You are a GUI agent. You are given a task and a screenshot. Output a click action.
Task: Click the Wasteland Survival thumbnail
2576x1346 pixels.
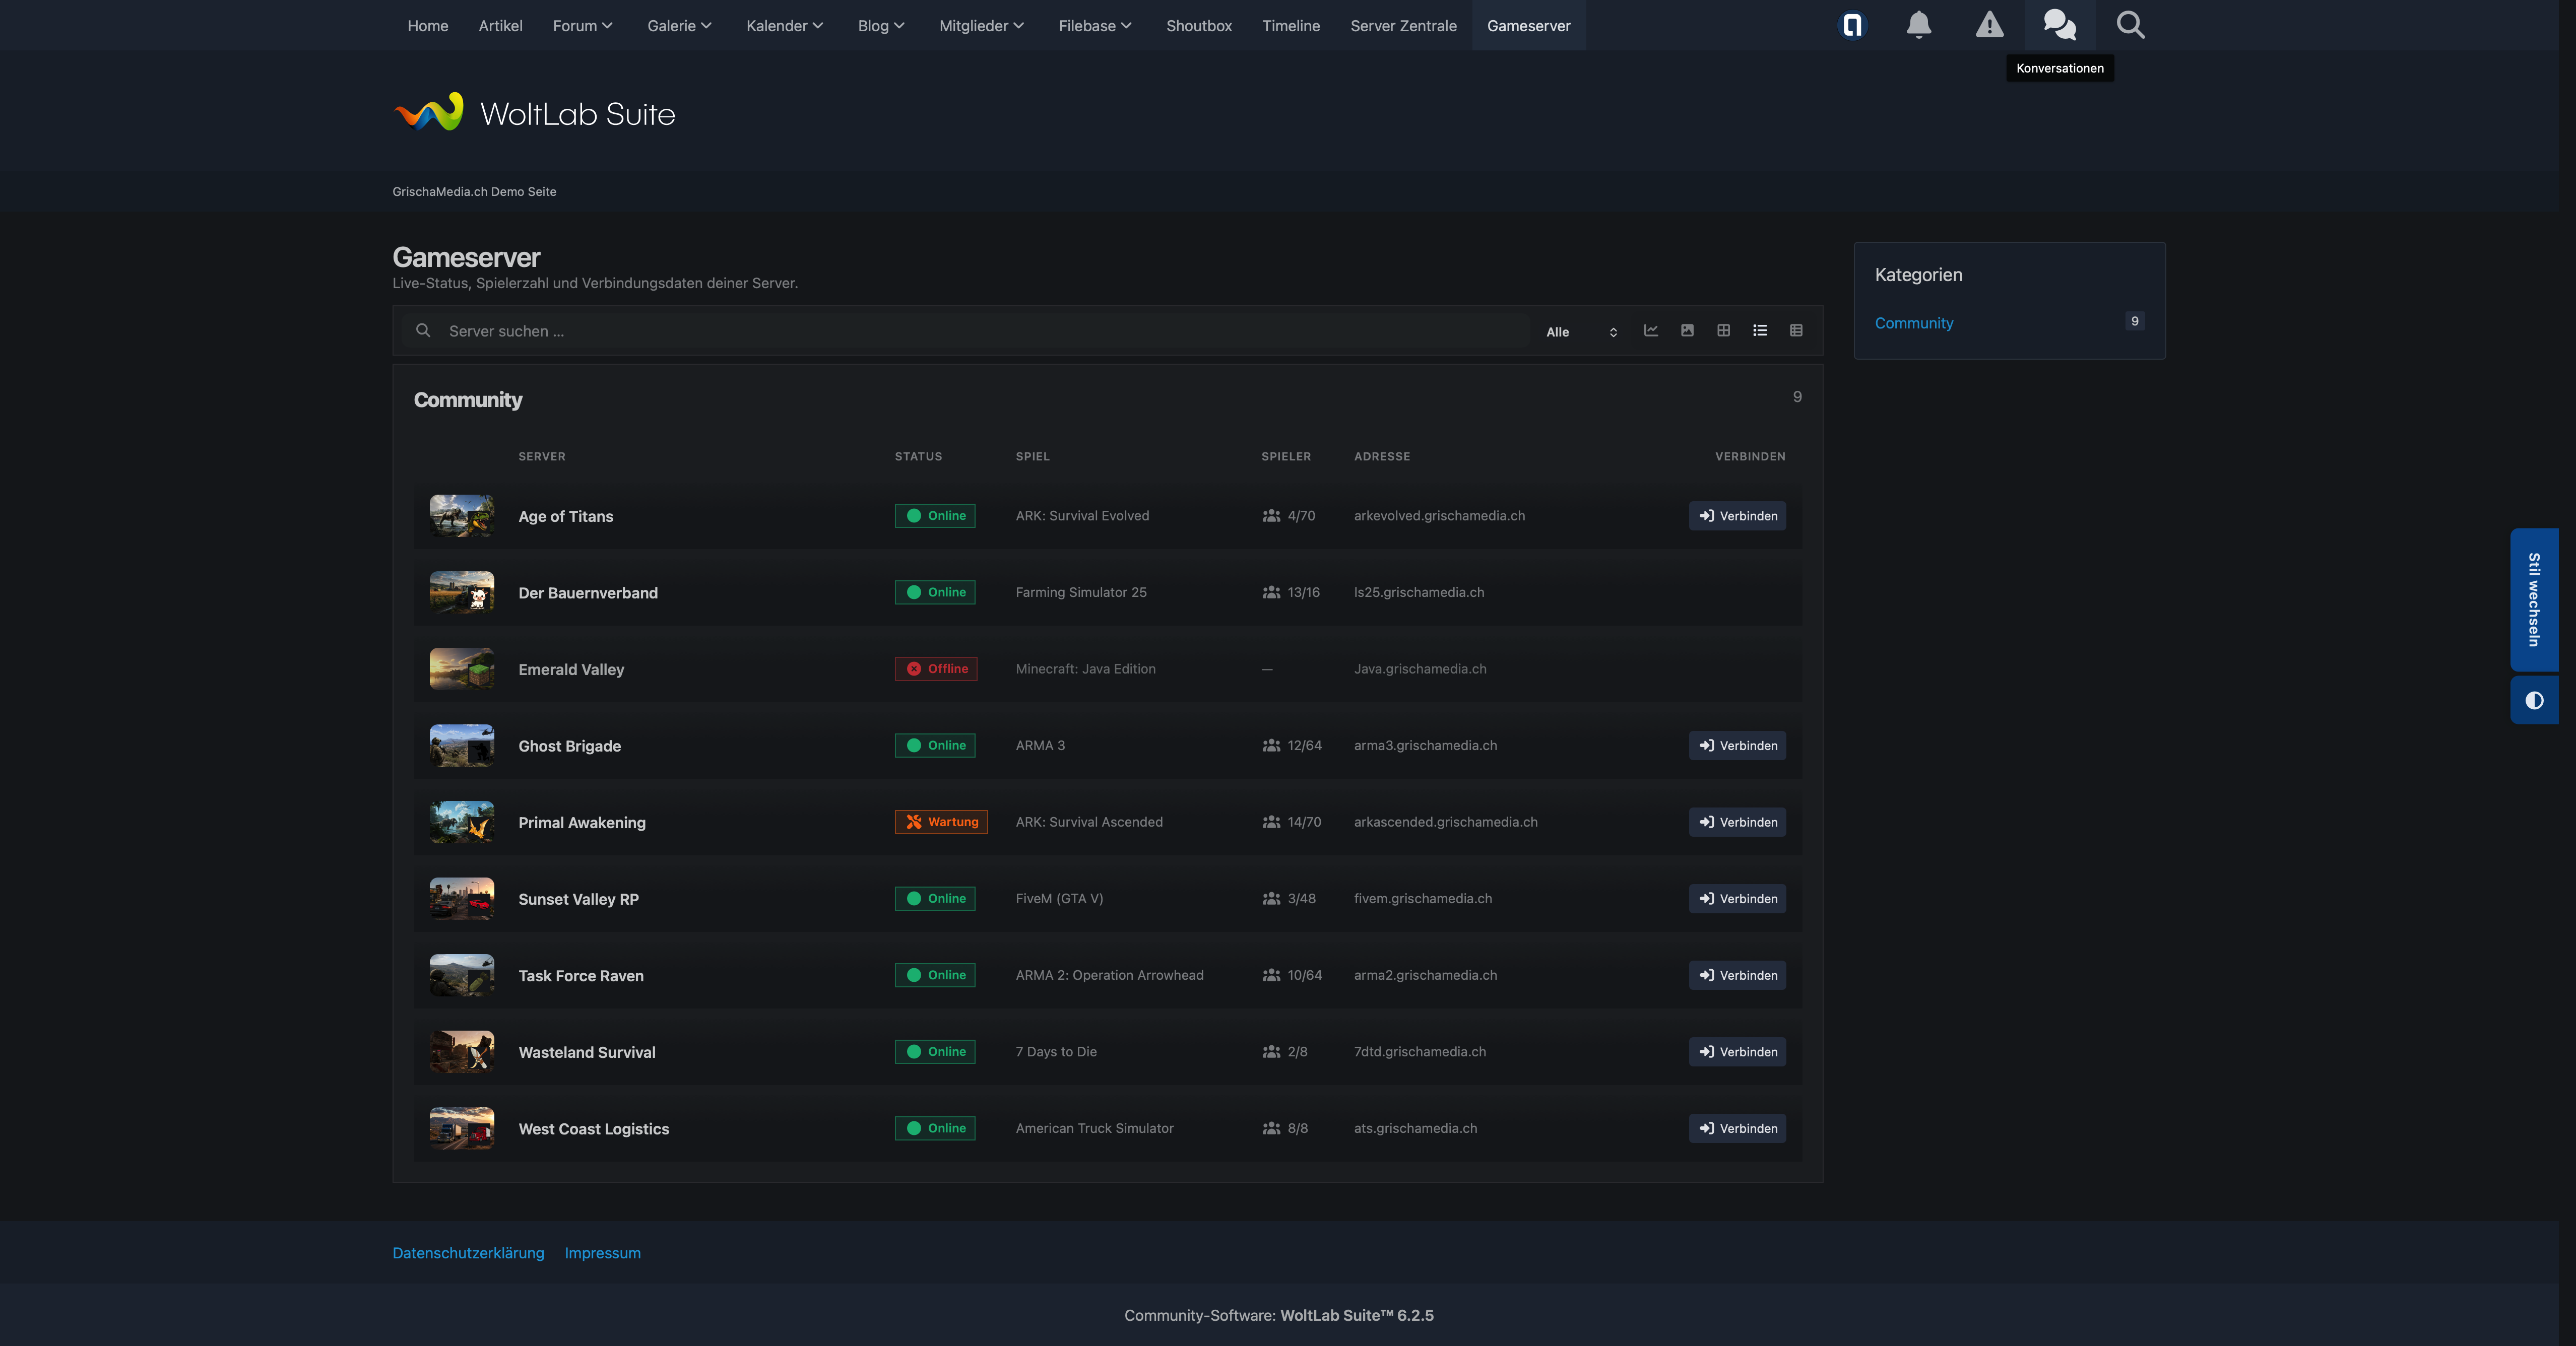tap(462, 1052)
